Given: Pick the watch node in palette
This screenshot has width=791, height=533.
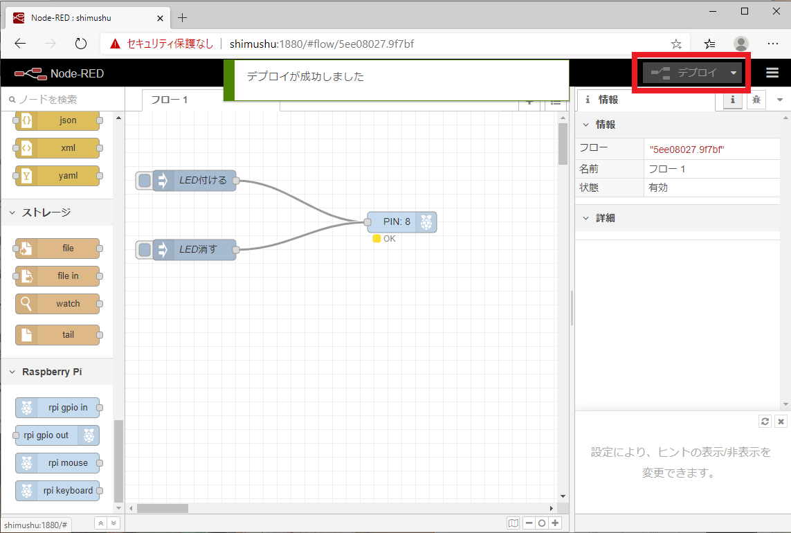Looking at the screenshot, I should (57, 304).
